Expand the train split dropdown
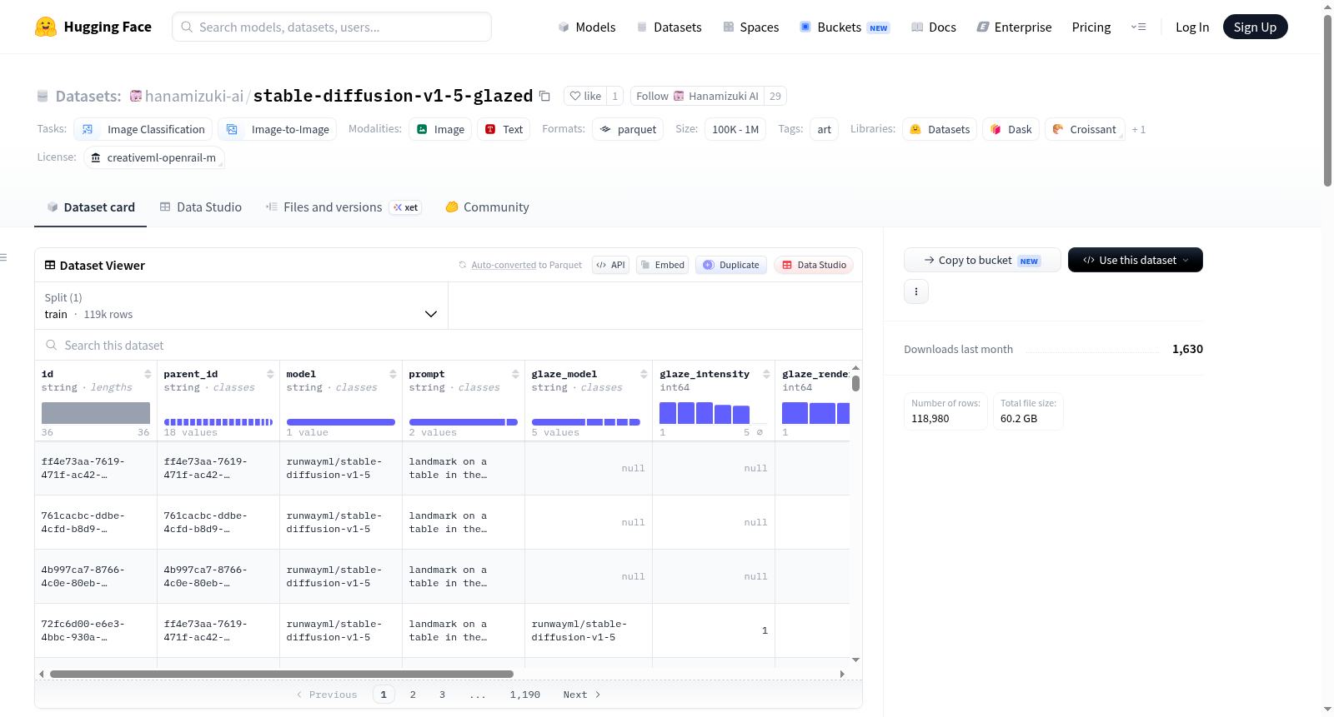 pos(241,306)
